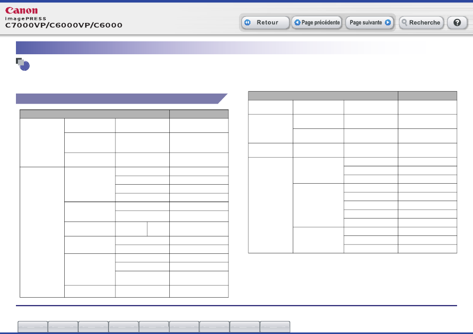Select the first blank tab at the bottom

pos(33,327)
